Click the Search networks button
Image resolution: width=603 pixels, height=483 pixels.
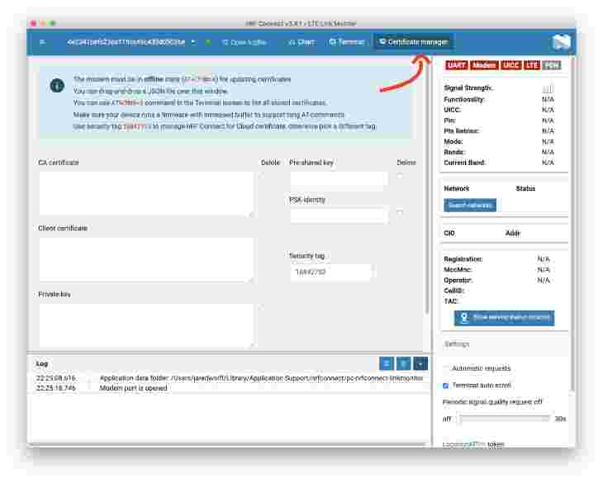[x=470, y=205]
